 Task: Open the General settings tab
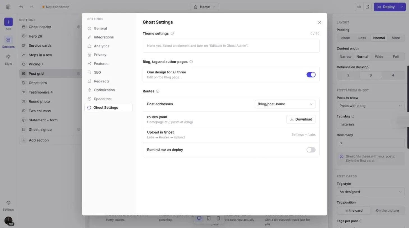(x=108, y=28)
